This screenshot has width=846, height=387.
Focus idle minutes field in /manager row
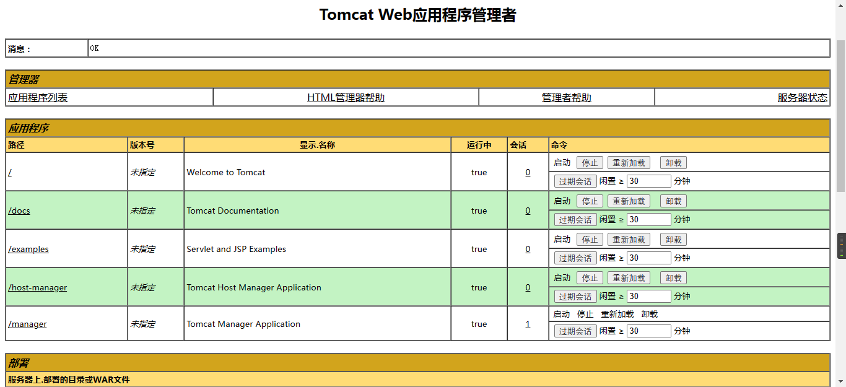pos(648,331)
